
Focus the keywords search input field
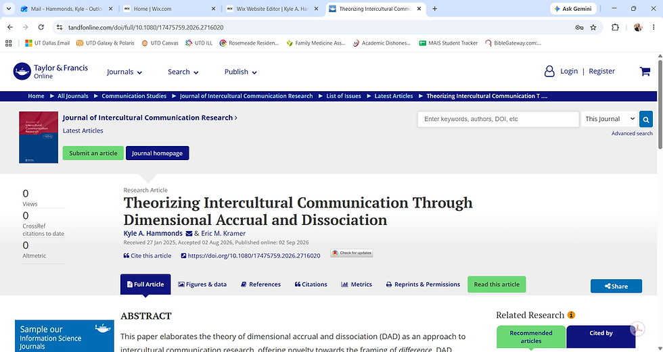498,119
